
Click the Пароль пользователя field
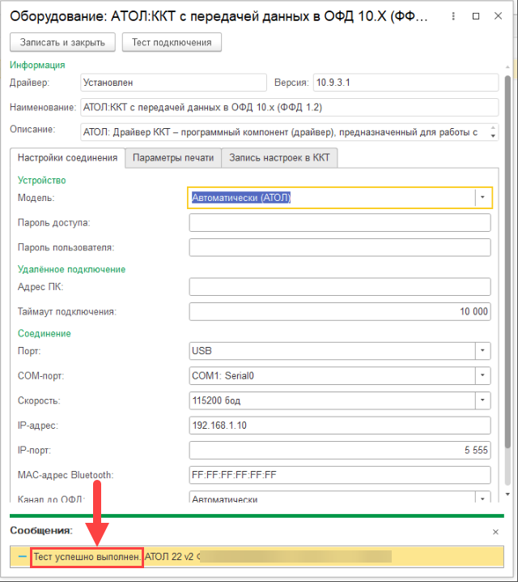[340, 247]
